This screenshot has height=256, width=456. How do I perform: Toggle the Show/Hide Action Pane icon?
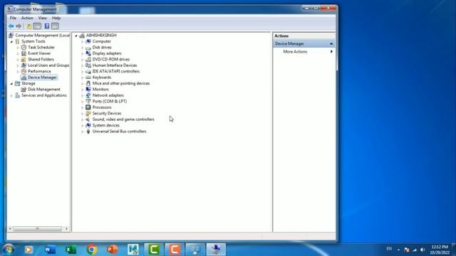(55, 26)
